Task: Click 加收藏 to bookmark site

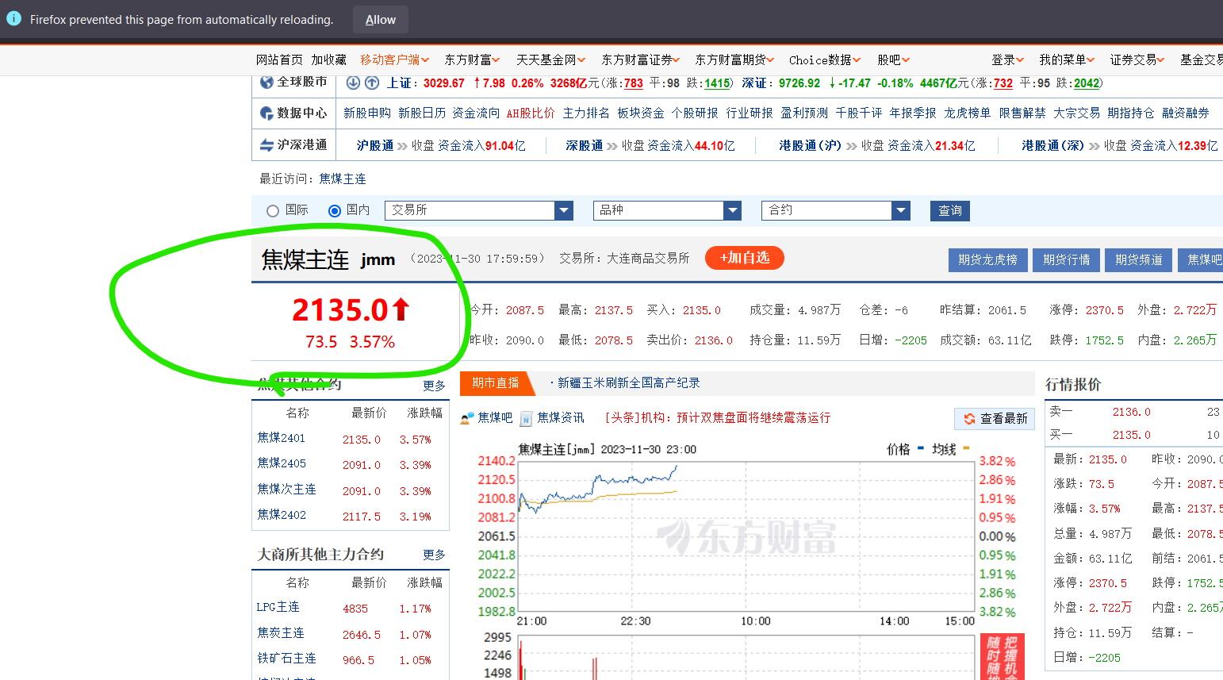Action: click(328, 60)
